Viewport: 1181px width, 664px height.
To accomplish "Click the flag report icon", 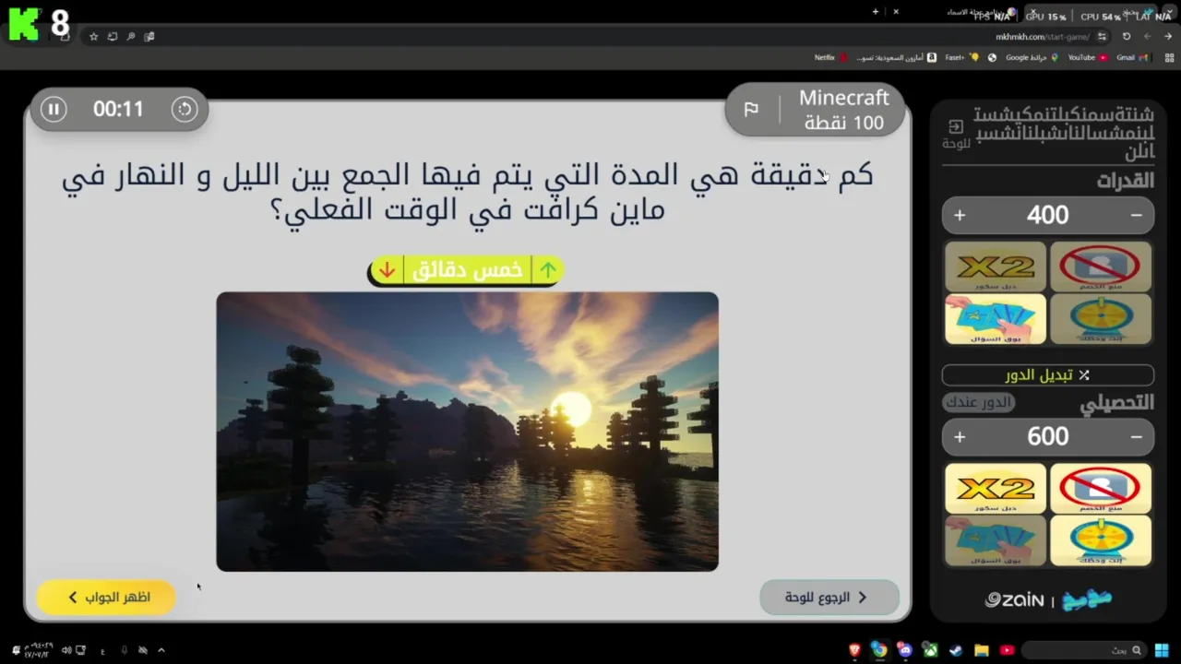I will point(751,110).
